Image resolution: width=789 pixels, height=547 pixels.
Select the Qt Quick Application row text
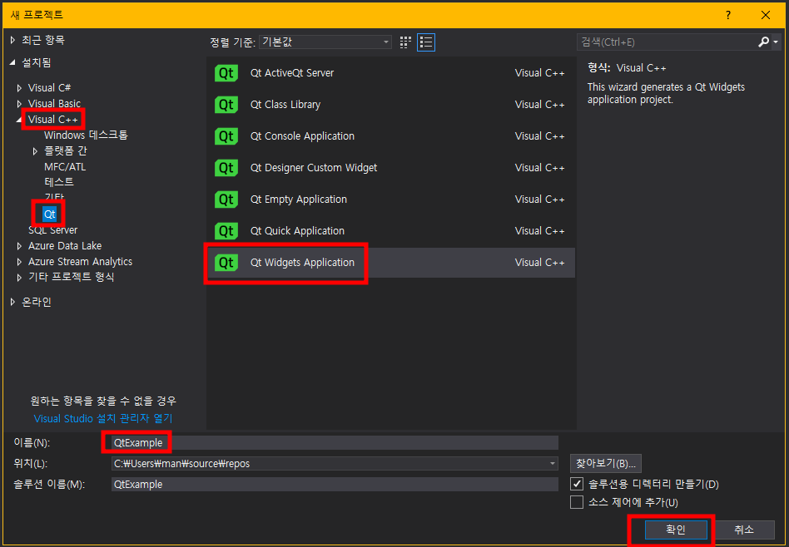(x=297, y=231)
